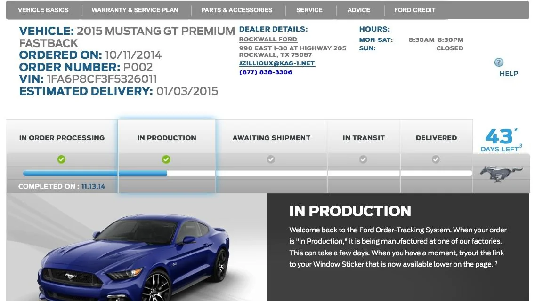Image resolution: width=535 pixels, height=301 pixels.
Task: Select the In Transit stage tab
Action: 364,138
